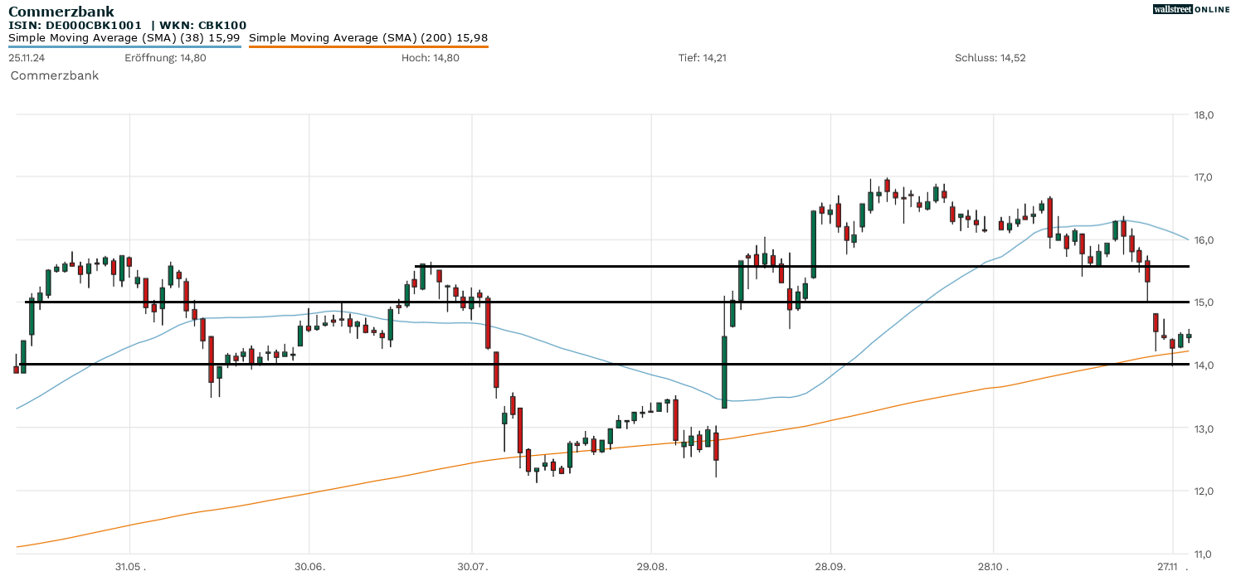Click the blue line under SMA (38)

coord(124,46)
